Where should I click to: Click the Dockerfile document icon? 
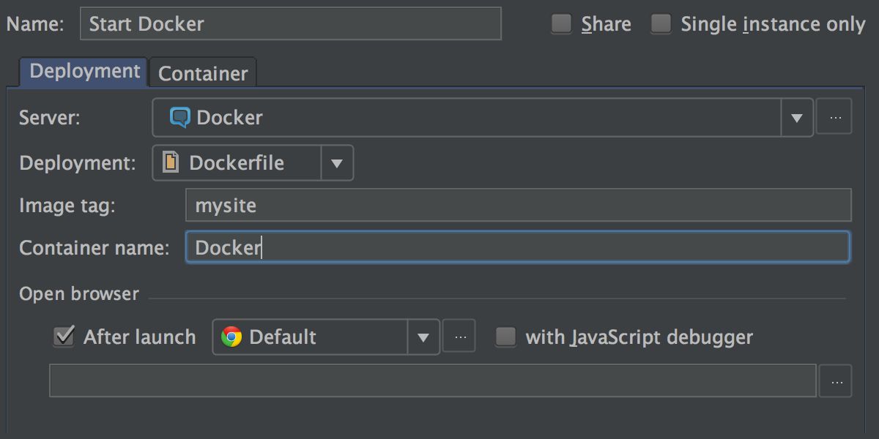[x=170, y=162]
